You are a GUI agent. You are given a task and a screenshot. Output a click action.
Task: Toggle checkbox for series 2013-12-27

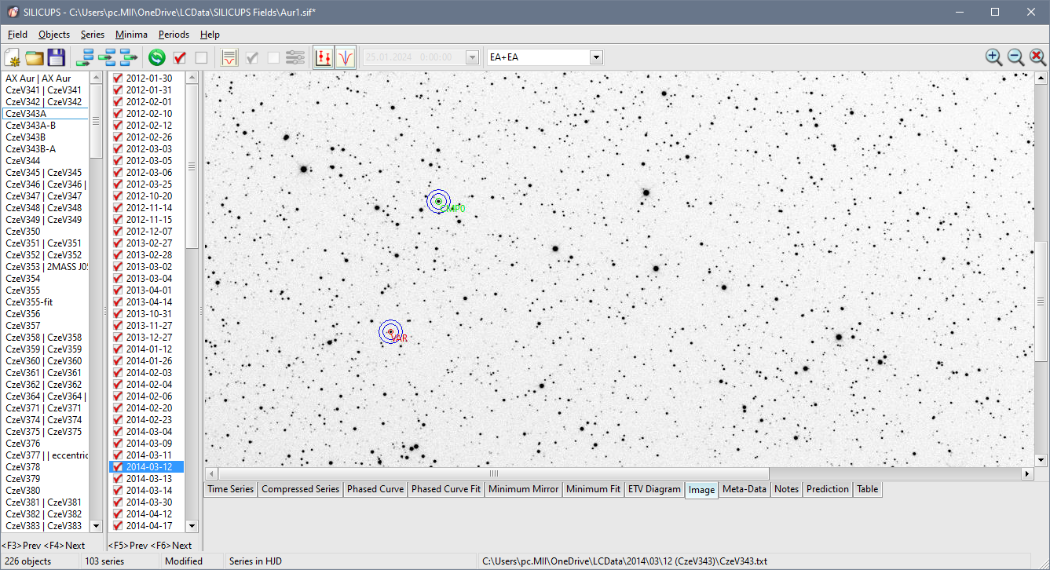click(118, 338)
